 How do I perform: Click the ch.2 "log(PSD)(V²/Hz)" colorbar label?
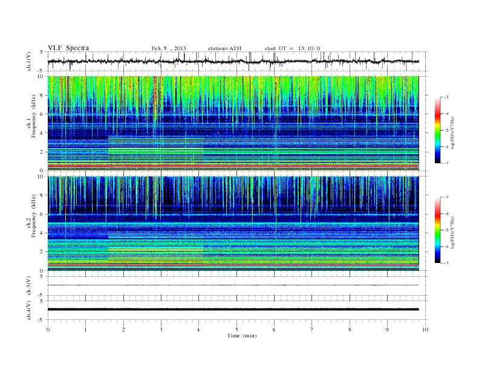click(452, 232)
